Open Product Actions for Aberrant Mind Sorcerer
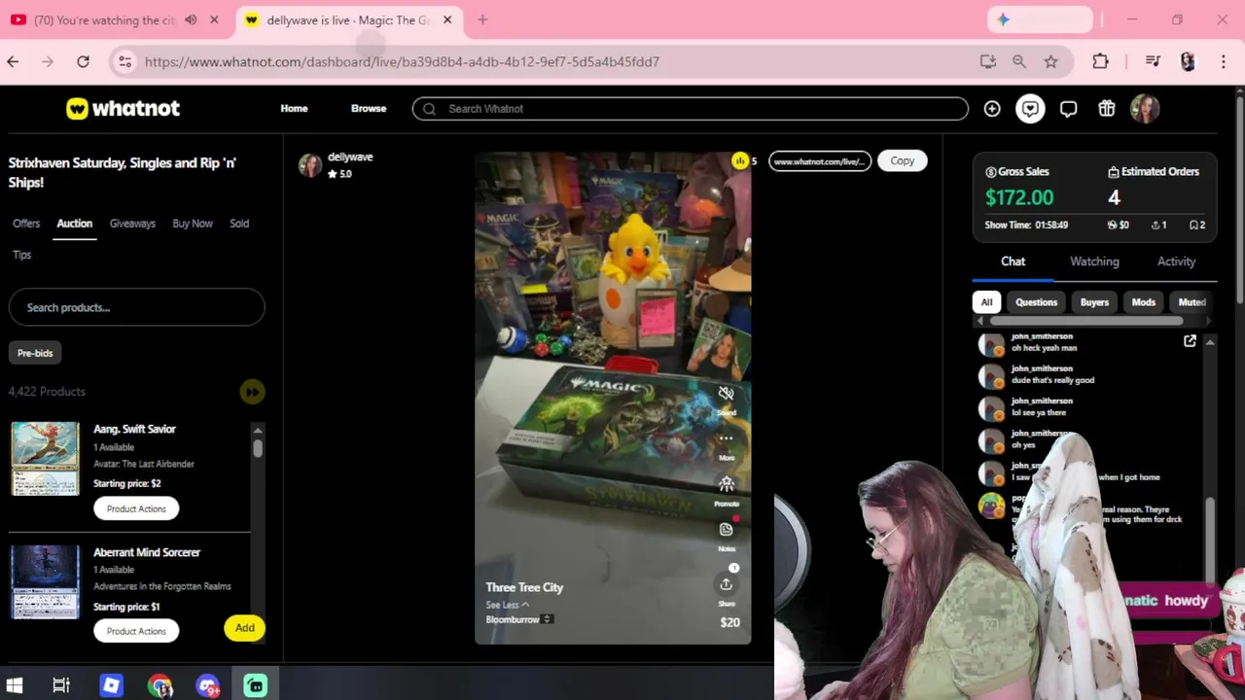The height and width of the screenshot is (700, 1245). [136, 631]
